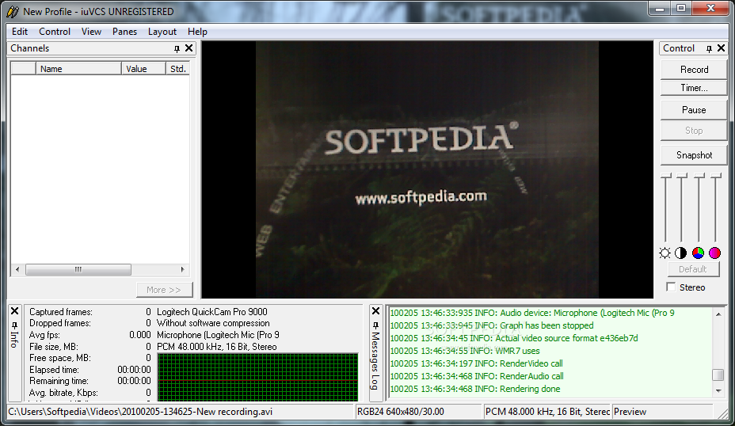Click the 'Captured frames:' label

(x=61, y=312)
